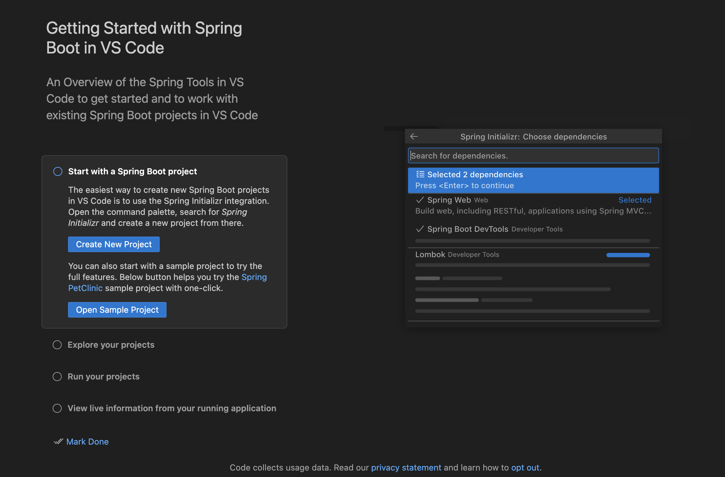Toggle the Explore your projects step circle
The image size is (725, 477).
pos(57,345)
